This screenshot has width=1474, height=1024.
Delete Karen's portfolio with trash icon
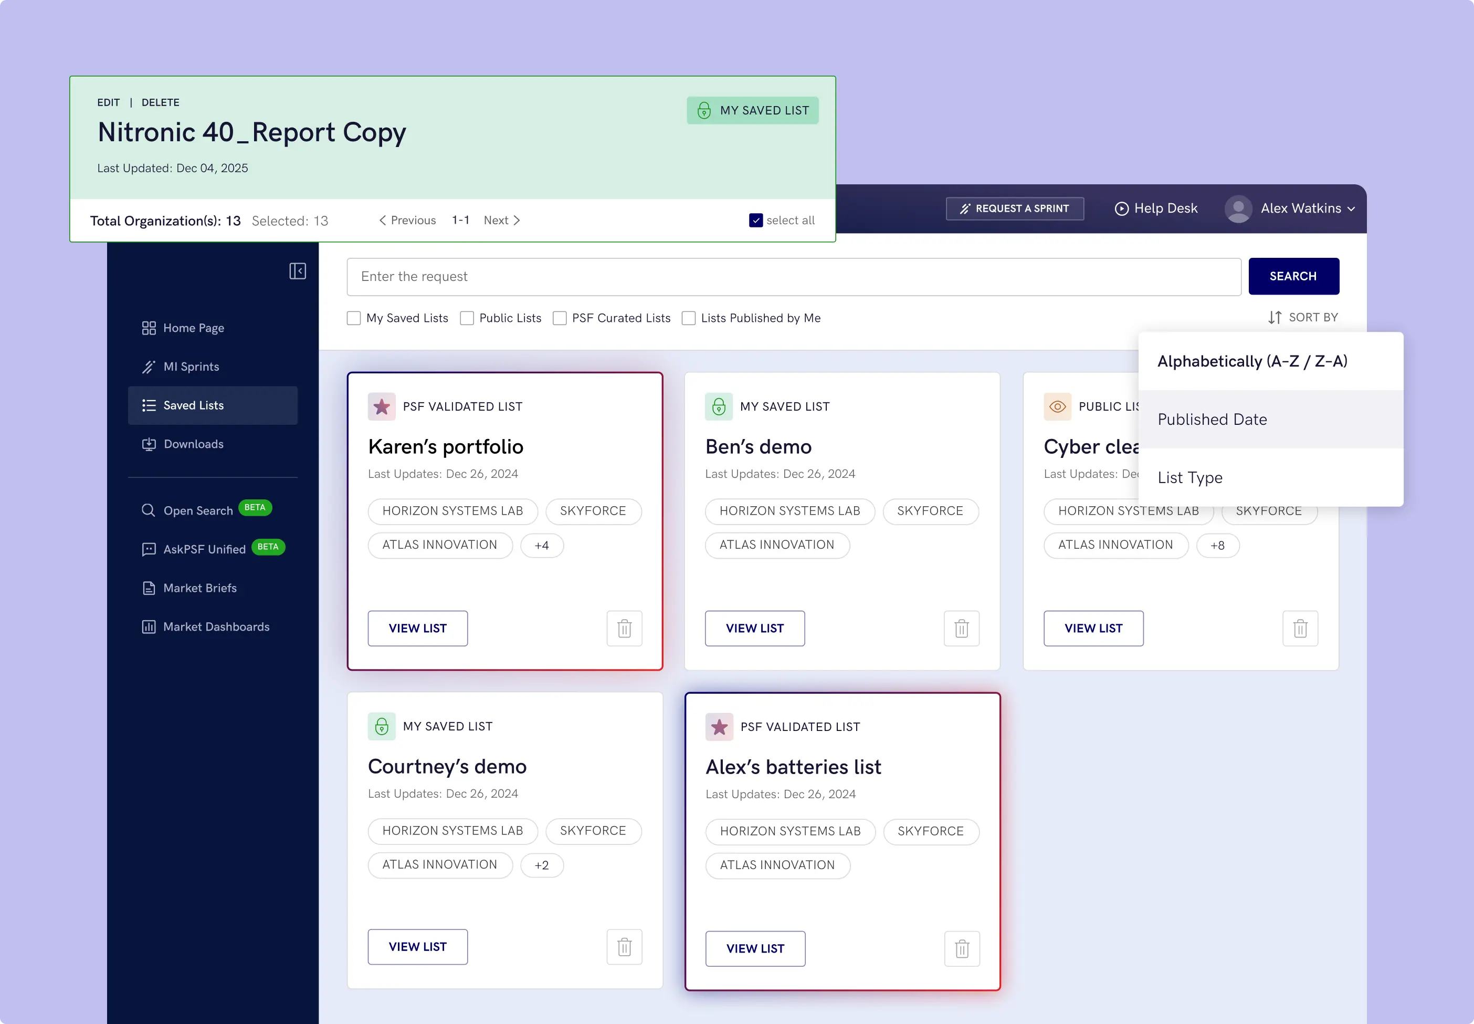click(624, 628)
